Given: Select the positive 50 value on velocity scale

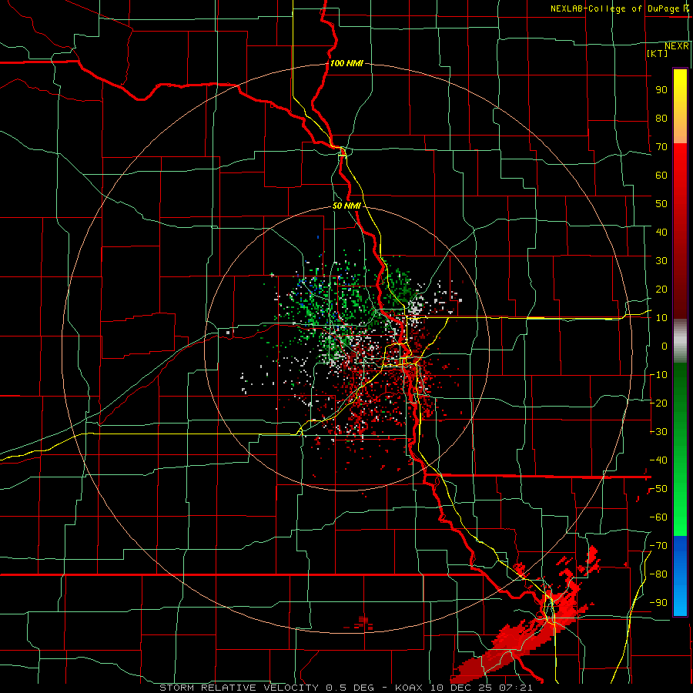Looking at the screenshot, I should [x=661, y=204].
